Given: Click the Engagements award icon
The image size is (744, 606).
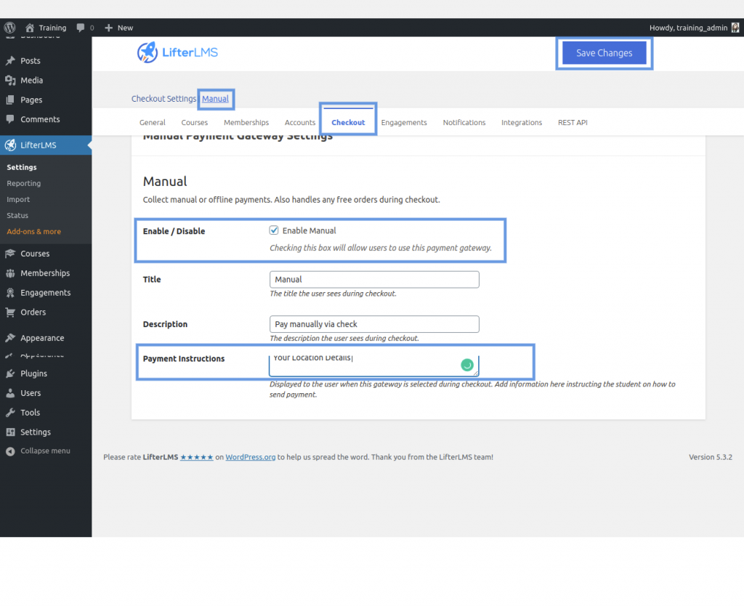Looking at the screenshot, I should tap(10, 293).
